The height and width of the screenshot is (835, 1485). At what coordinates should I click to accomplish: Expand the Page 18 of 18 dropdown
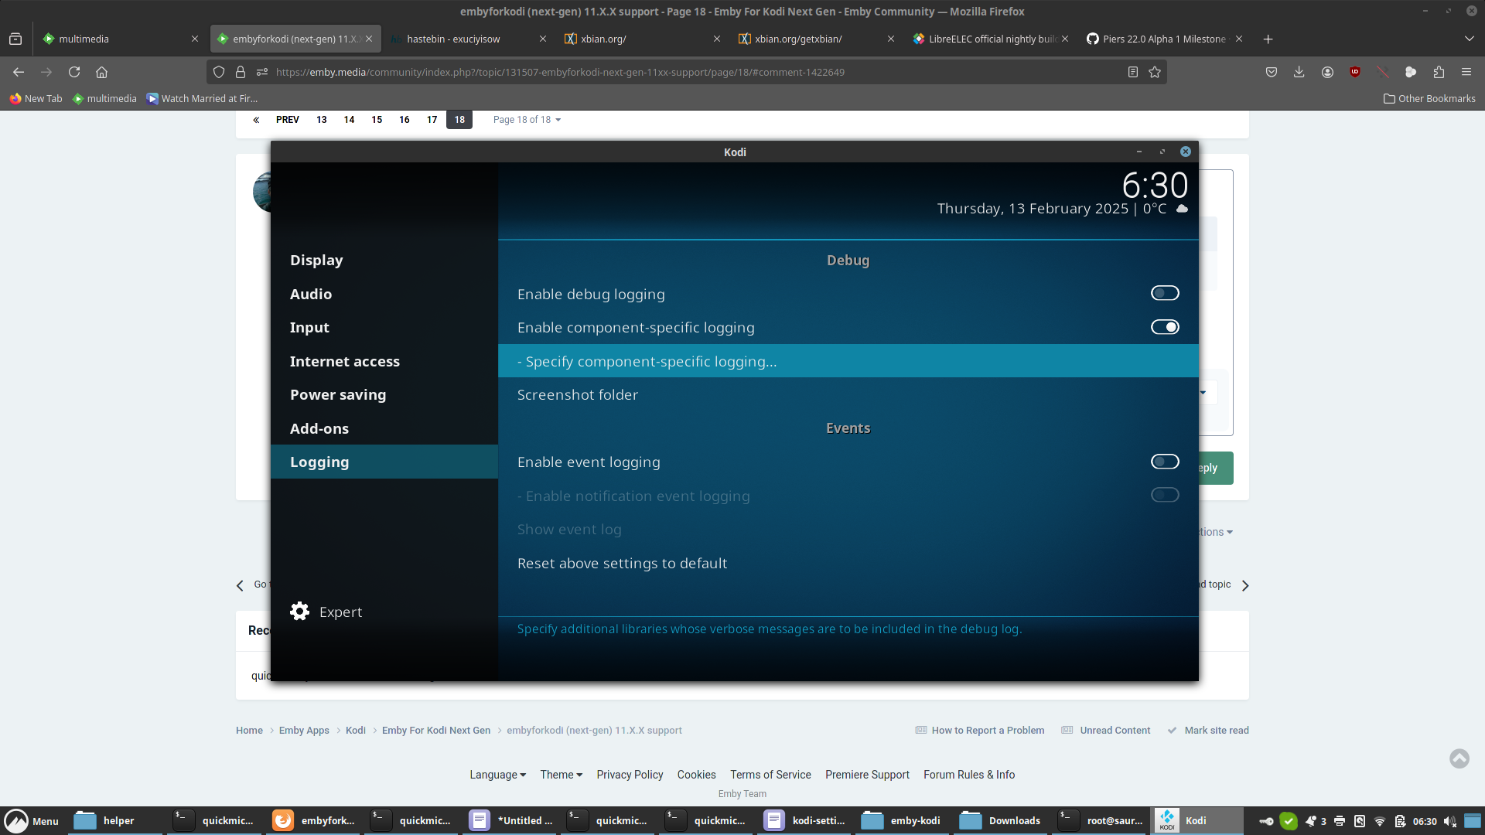pos(527,120)
